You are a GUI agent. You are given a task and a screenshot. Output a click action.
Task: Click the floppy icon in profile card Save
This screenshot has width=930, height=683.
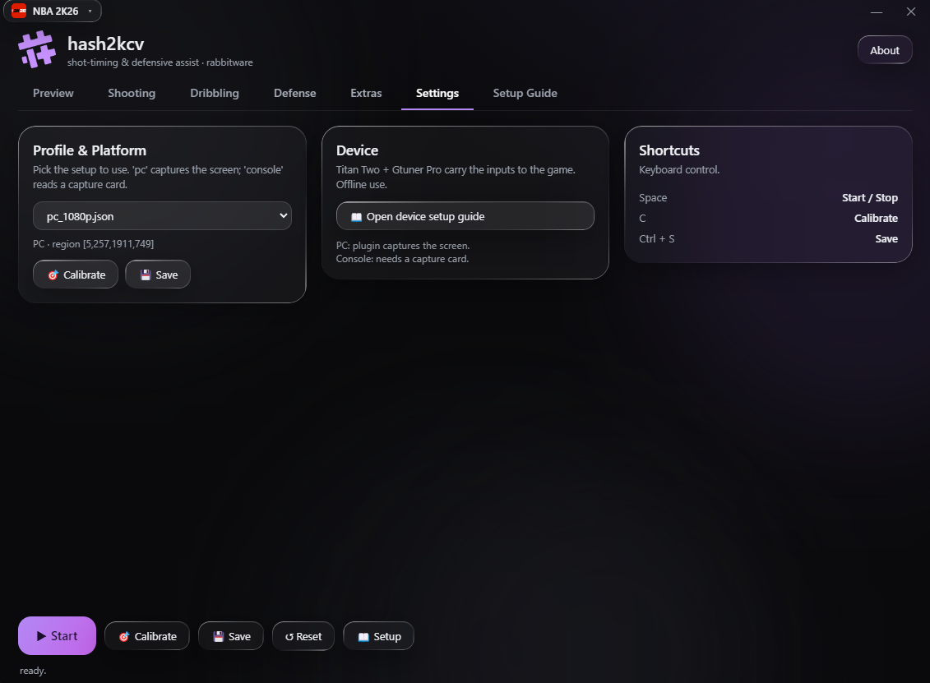click(x=146, y=275)
